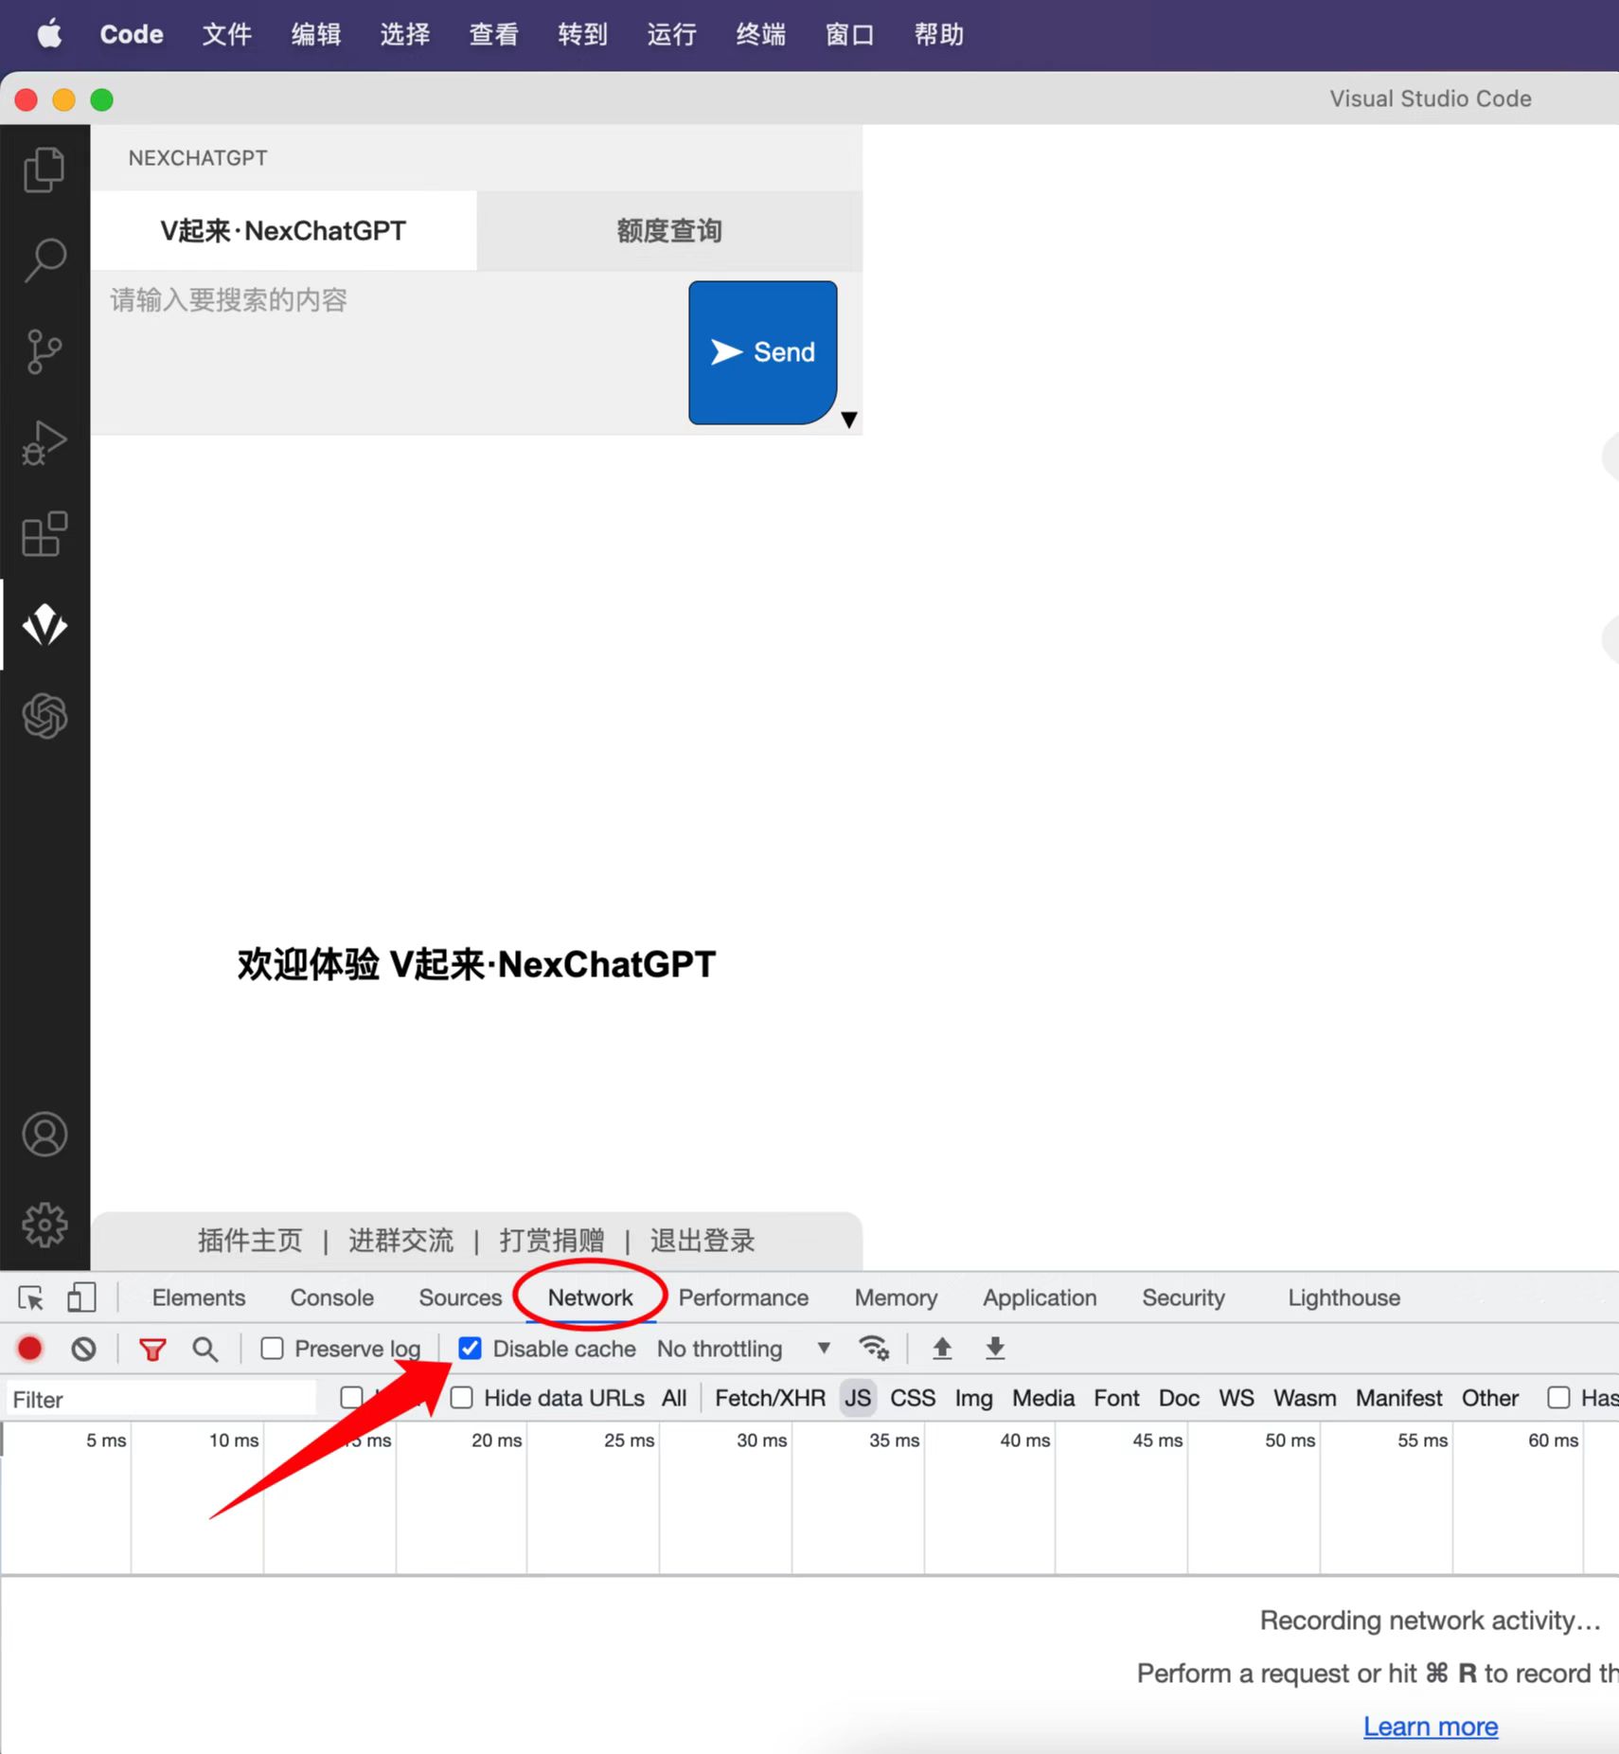Tick the checkbox next to the Filter field

coord(351,1398)
